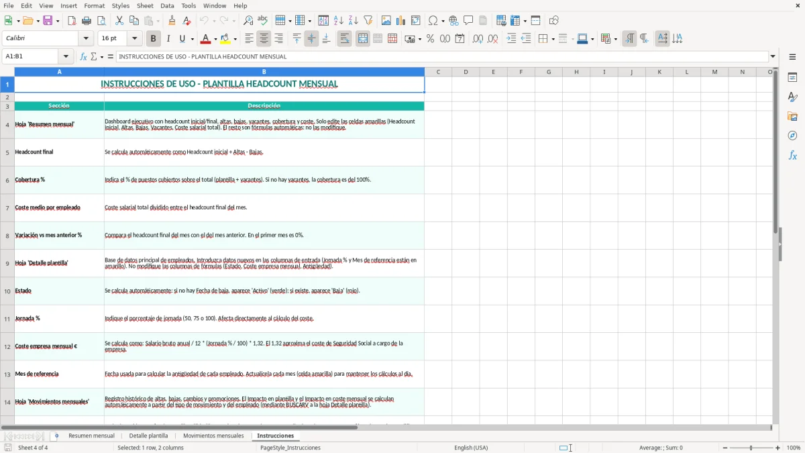Screen dimensions: 805x453
Task: Insert a comment
Action: tap(468, 21)
